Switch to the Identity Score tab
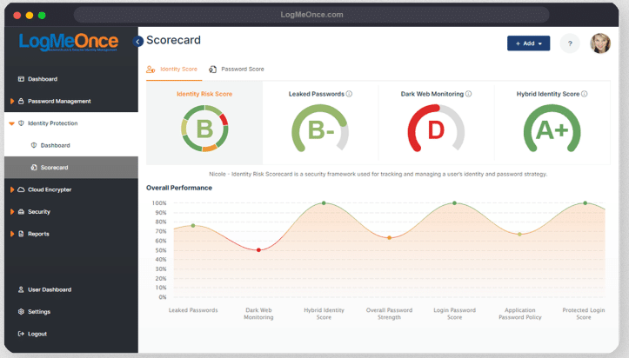This screenshot has width=629, height=358. coord(174,70)
